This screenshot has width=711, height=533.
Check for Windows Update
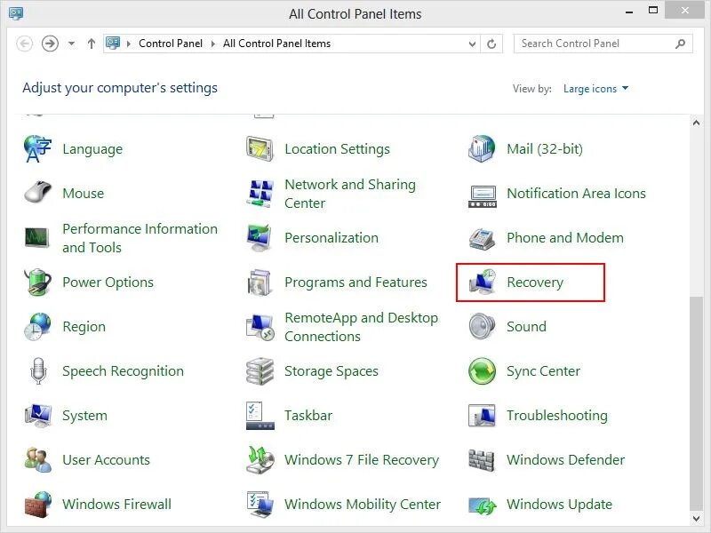(560, 504)
